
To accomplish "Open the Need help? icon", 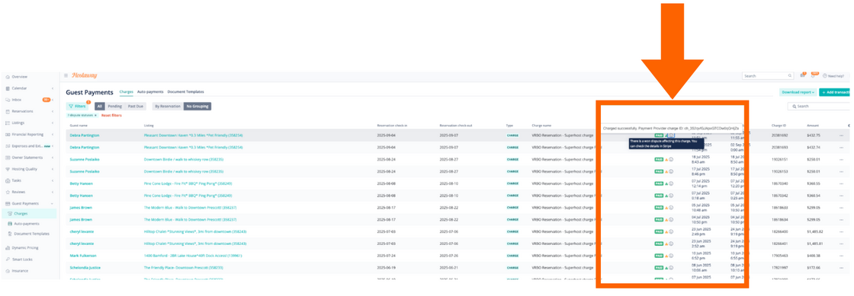I will point(824,76).
